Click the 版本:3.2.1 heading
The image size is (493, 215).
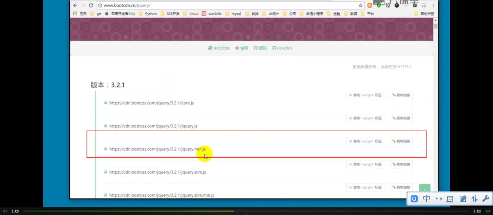[x=108, y=85]
